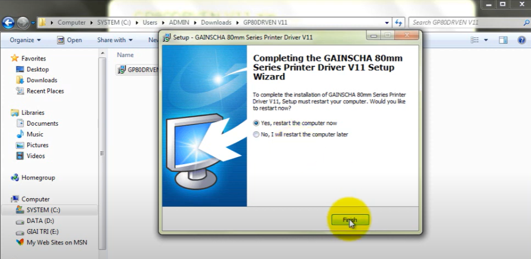Select the GP80DRVEN file in list
Screen dimensions: 531x259
point(138,70)
